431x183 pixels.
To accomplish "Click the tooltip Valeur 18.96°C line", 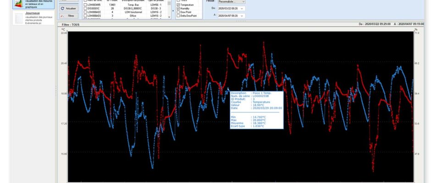I will click(248, 105).
